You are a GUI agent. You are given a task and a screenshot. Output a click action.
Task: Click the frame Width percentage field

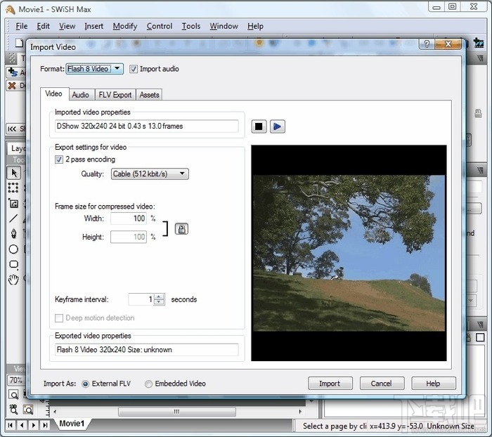128,218
